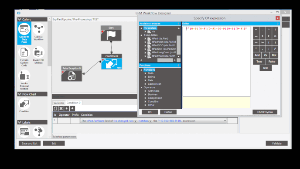The width and height of the screenshot is (300, 169).
Task: Select the Conversion functions tree item
Action: [154, 84]
